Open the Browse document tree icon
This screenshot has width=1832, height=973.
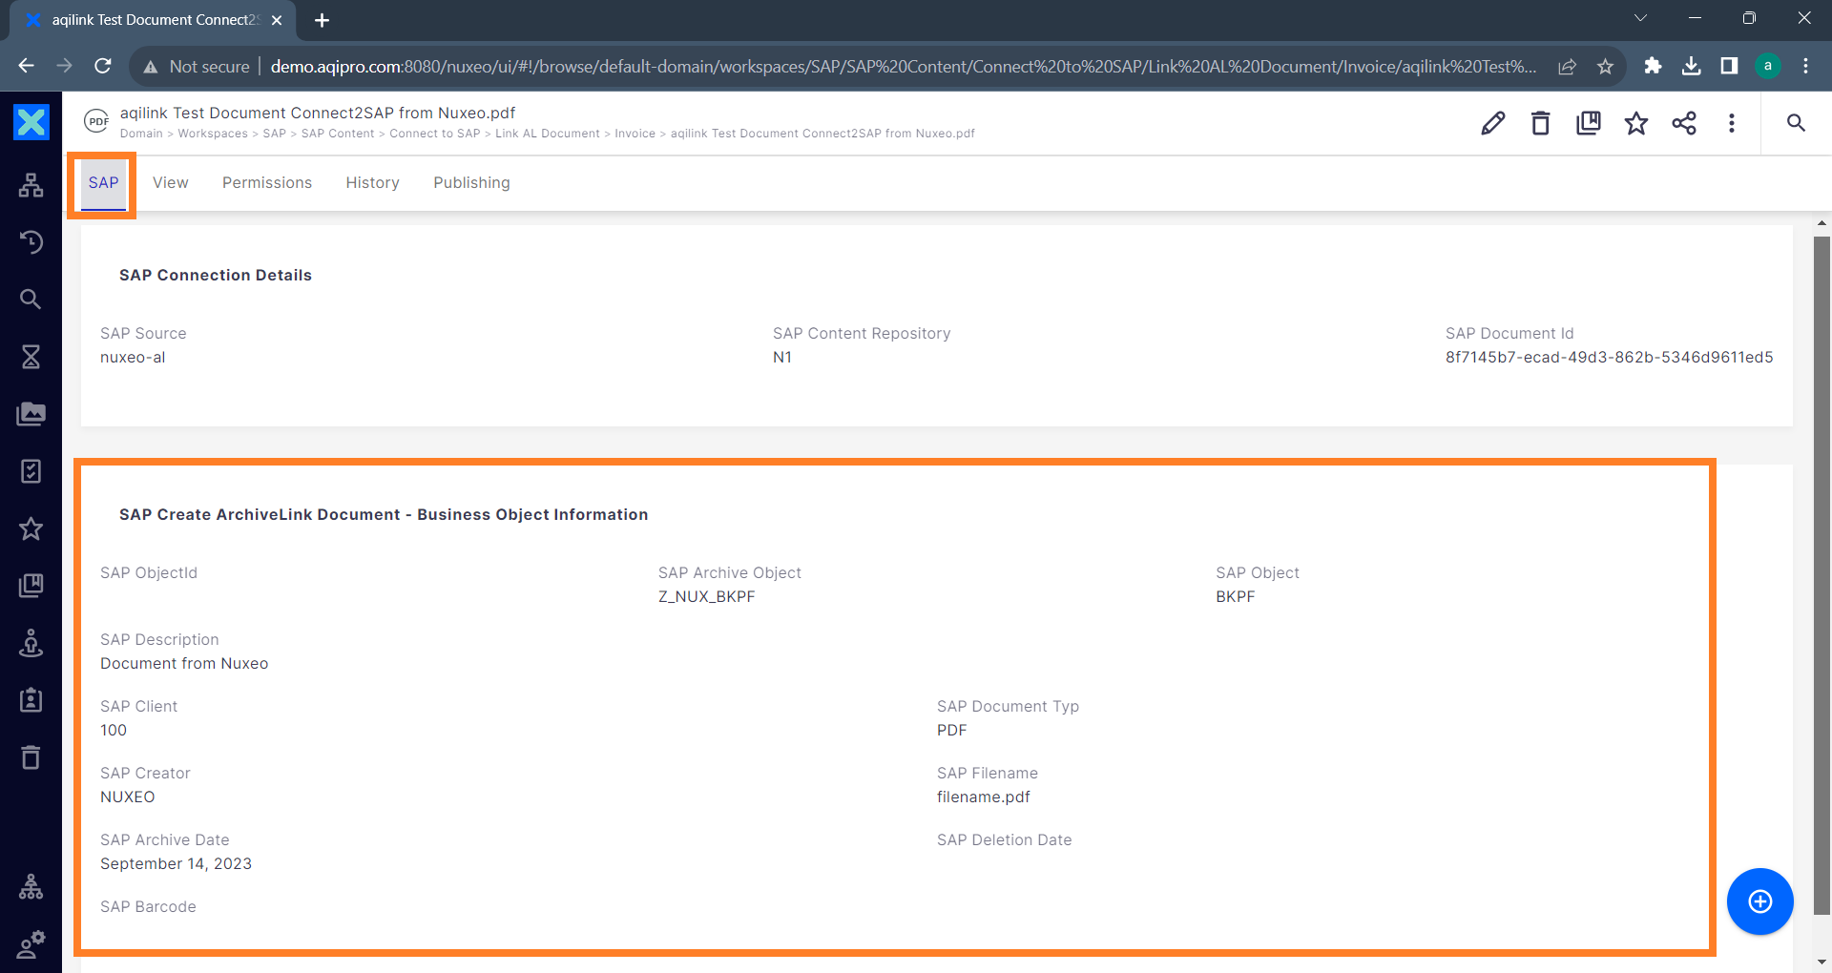point(31,185)
